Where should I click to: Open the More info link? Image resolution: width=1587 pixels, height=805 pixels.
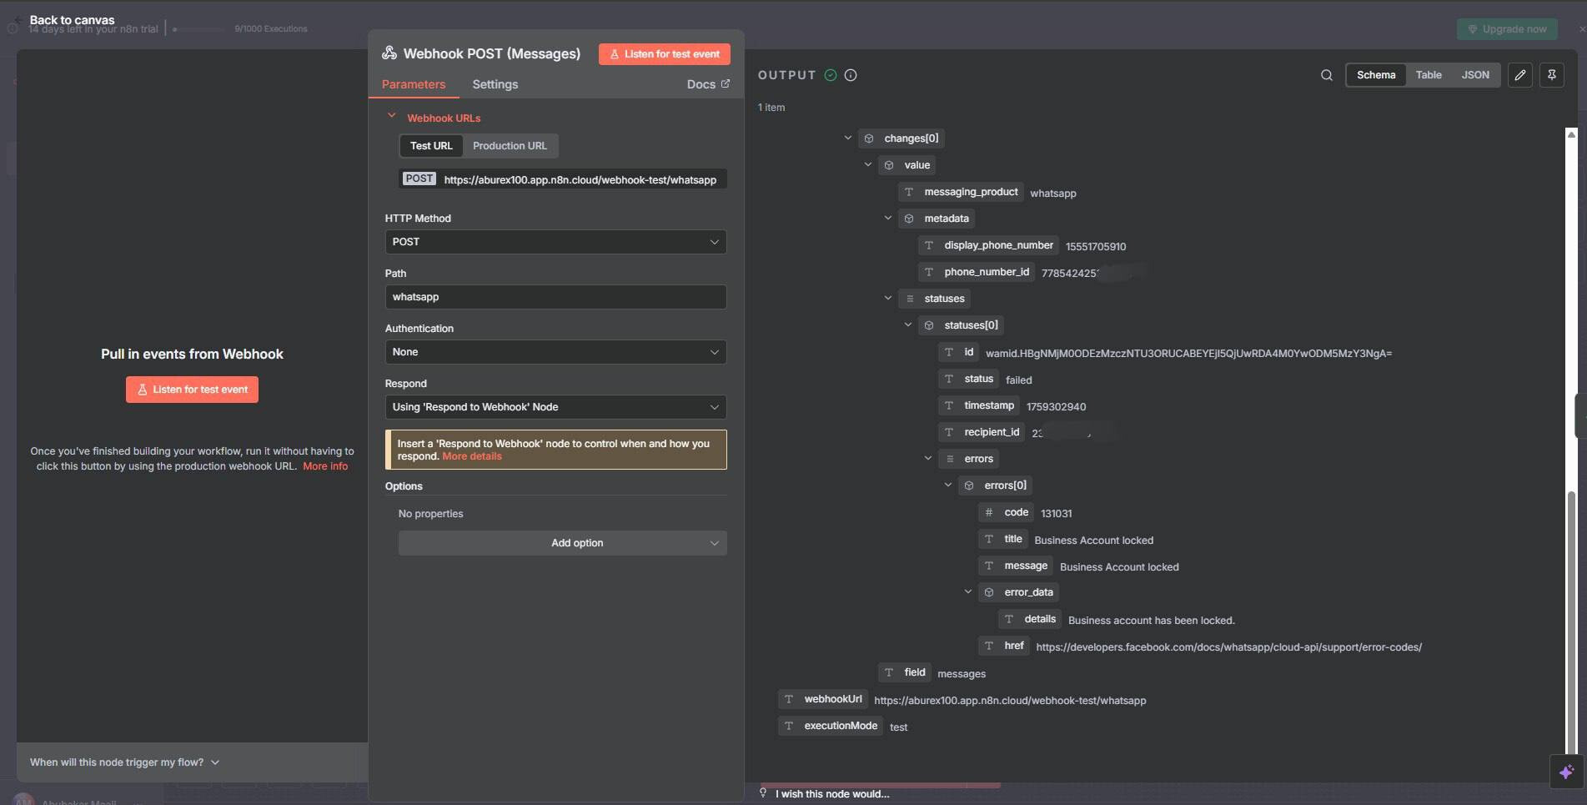(x=325, y=466)
